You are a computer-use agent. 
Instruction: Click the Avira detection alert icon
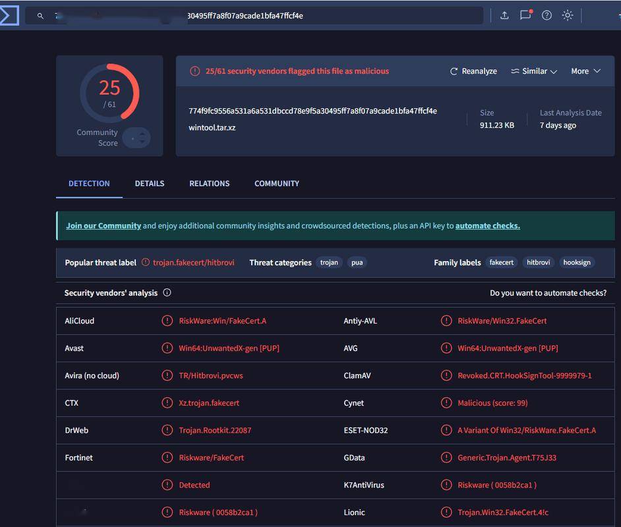[167, 375]
